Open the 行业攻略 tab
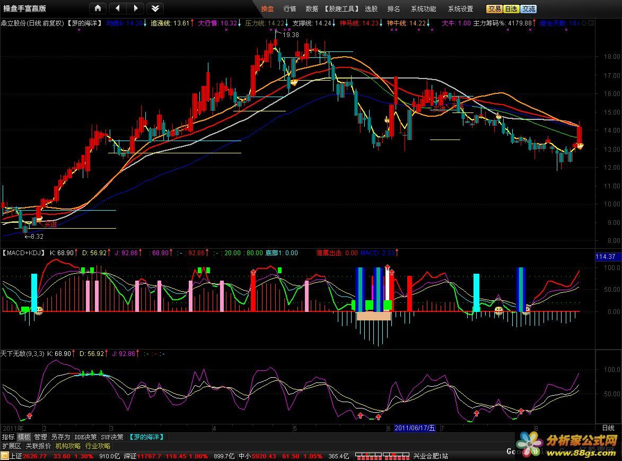The width and height of the screenshot is (622, 461). (x=98, y=446)
